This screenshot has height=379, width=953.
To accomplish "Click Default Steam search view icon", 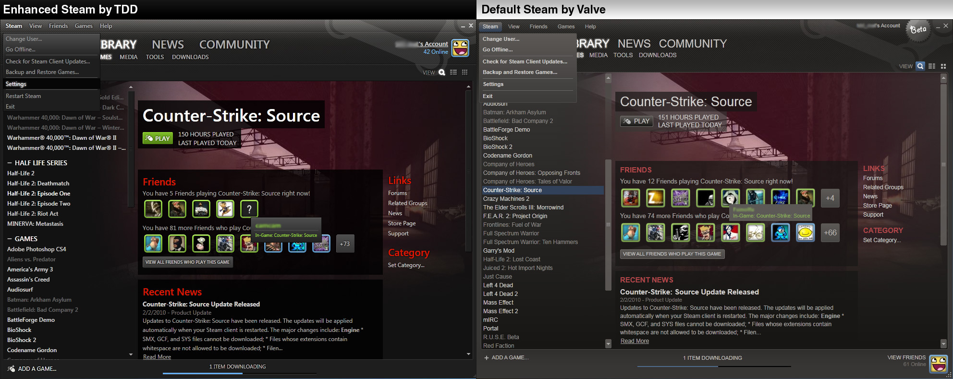I will pyautogui.click(x=920, y=66).
